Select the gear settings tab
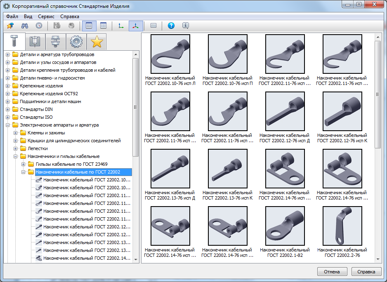387x282 pixels. point(76,42)
